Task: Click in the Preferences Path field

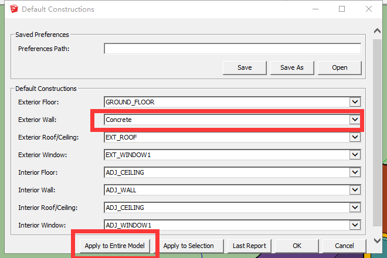Action: pyautogui.click(x=232, y=49)
